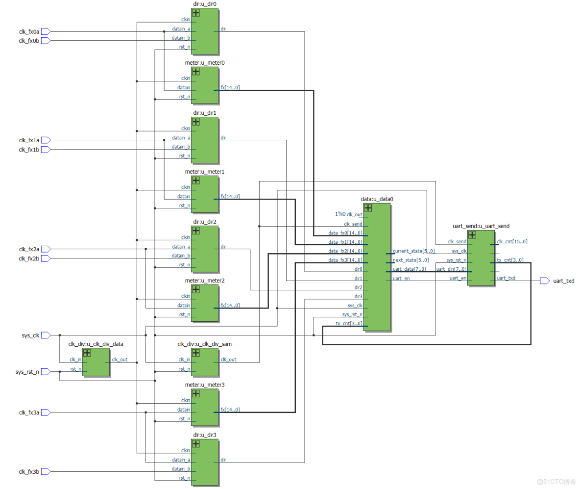Click the dir output pin of u_dir2
This screenshot has width=580, height=489.
223,247
